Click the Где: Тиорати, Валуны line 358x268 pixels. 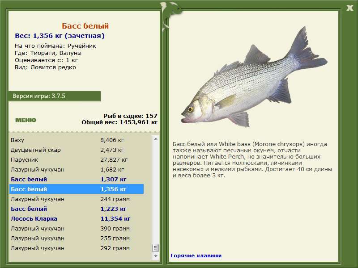coord(48,53)
